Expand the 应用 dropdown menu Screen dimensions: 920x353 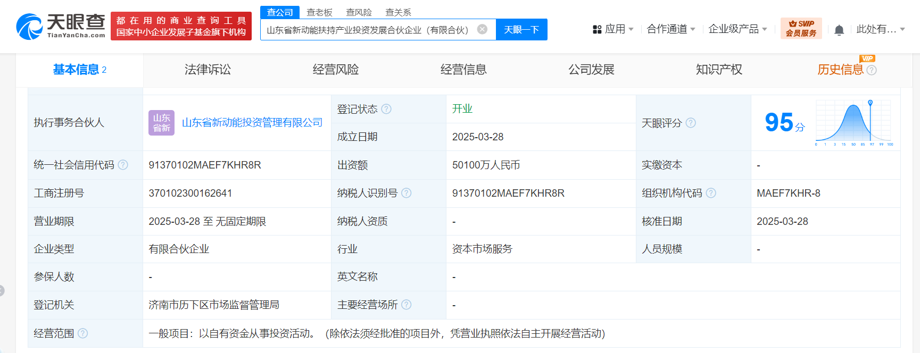[x=614, y=29]
